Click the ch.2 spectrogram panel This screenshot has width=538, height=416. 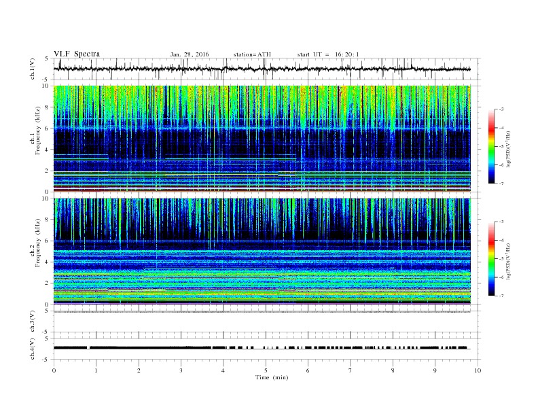click(262, 252)
